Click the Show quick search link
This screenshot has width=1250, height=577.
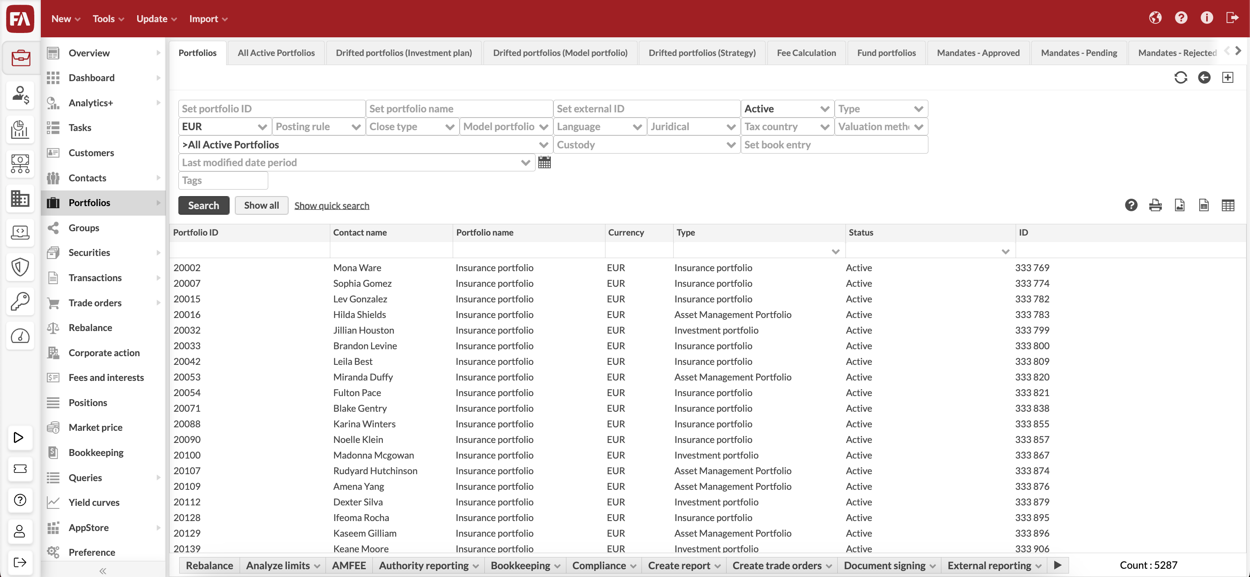332,206
